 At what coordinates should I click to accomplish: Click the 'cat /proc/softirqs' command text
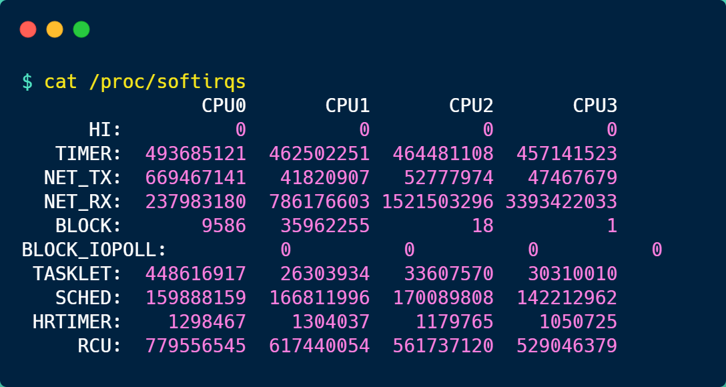tap(145, 82)
